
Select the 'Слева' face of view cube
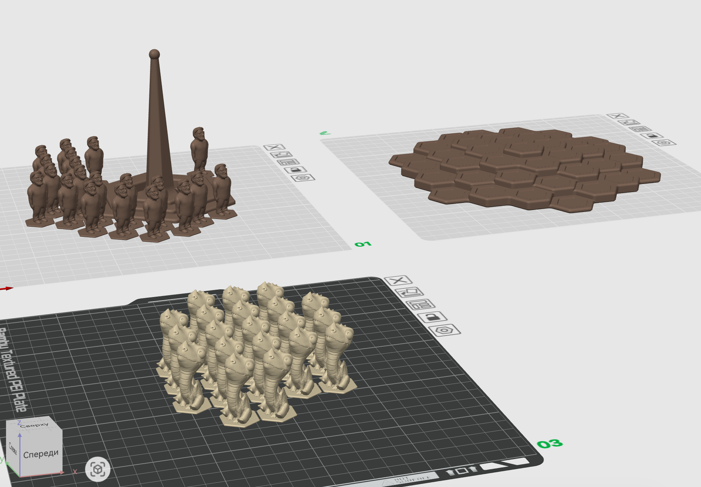(13, 449)
